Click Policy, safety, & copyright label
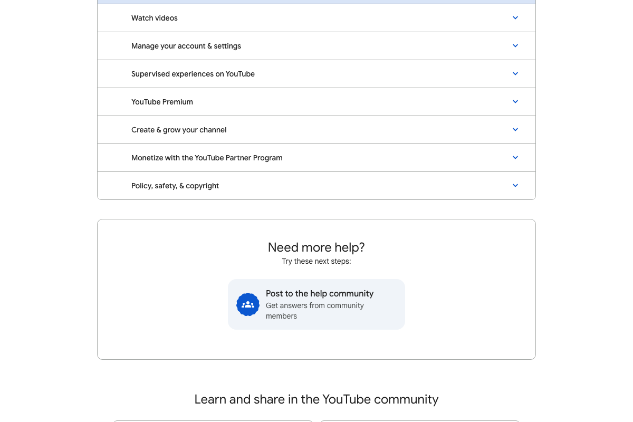633x422 pixels. (x=175, y=186)
